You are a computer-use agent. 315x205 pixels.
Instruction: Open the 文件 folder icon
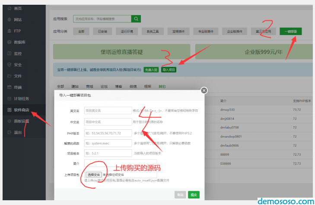pyautogui.click(x=9, y=76)
